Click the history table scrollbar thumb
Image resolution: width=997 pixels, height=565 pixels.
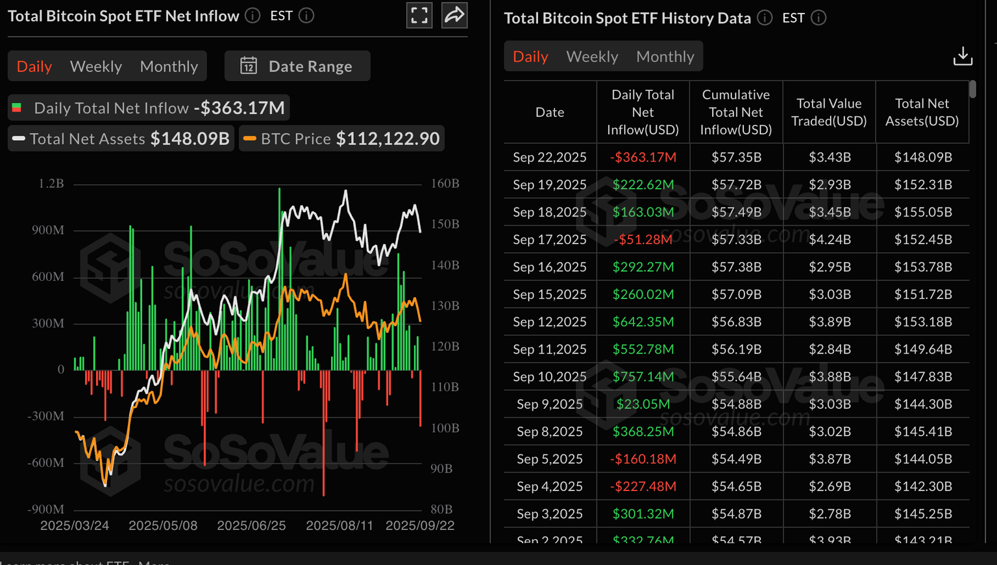972,90
